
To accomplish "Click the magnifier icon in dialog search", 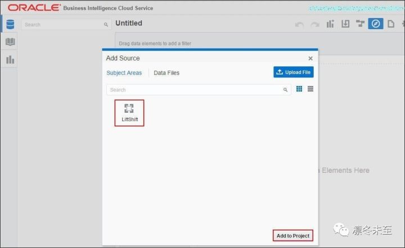I will pos(285,90).
